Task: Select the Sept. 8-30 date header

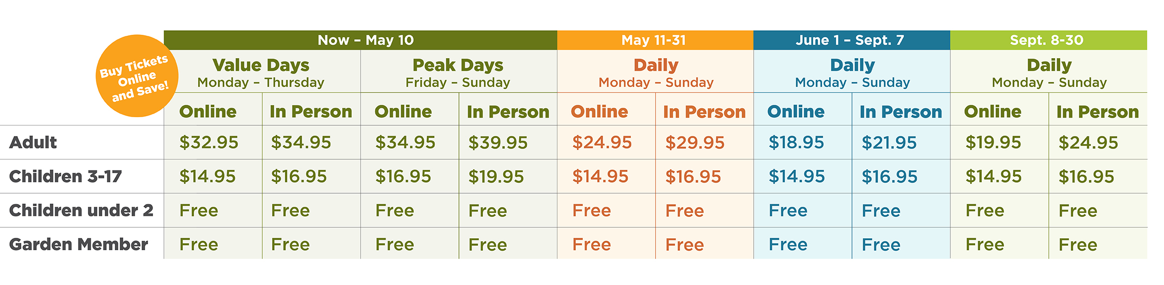Action: (x=1047, y=40)
